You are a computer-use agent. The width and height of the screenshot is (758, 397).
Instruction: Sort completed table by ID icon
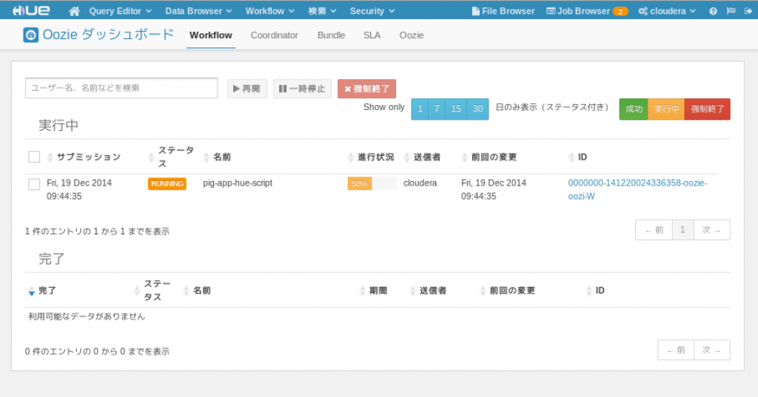(x=588, y=291)
